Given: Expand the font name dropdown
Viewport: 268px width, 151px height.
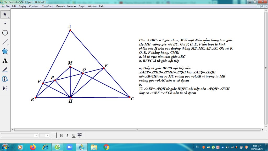Looking at the screenshot, I should point(36,136).
